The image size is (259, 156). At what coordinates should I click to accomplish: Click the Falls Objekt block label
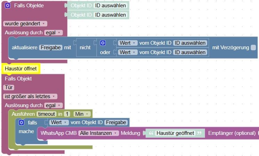[x=18, y=79]
